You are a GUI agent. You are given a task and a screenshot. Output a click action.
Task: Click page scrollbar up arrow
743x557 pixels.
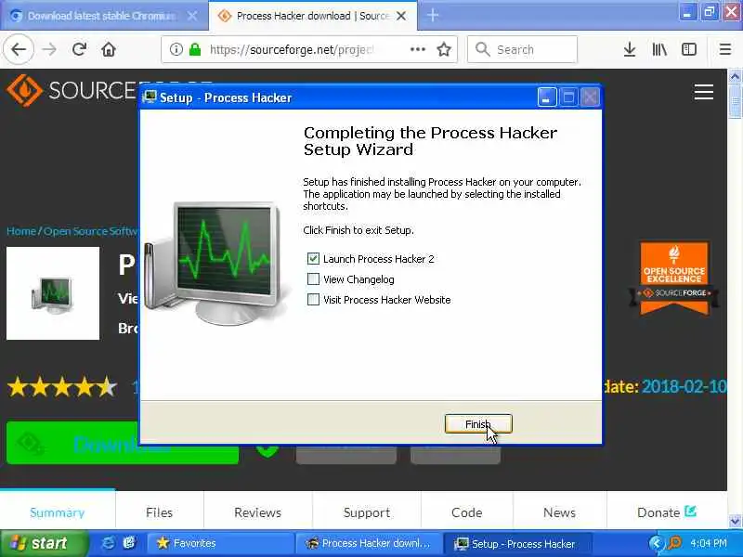(735, 76)
